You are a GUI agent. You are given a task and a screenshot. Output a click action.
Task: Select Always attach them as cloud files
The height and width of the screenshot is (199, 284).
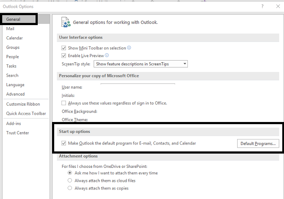point(70,180)
